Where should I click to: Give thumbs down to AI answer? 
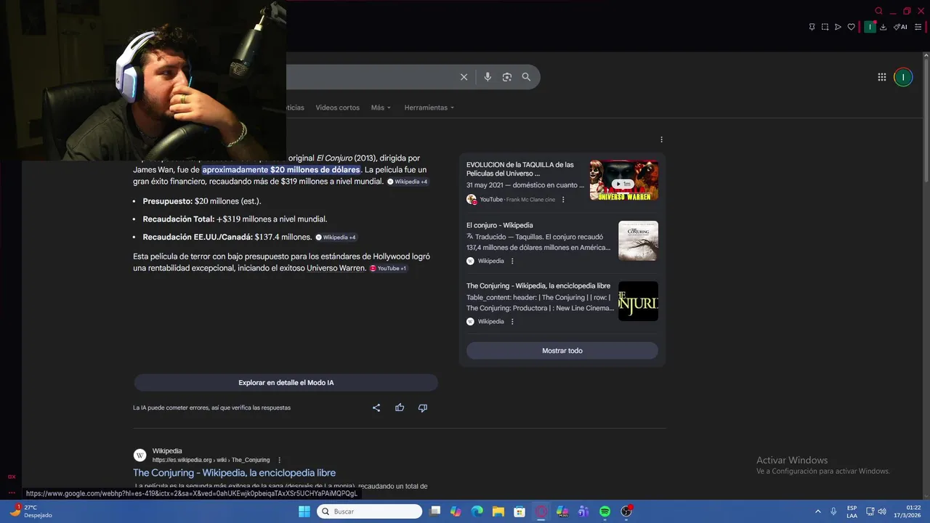pos(423,408)
